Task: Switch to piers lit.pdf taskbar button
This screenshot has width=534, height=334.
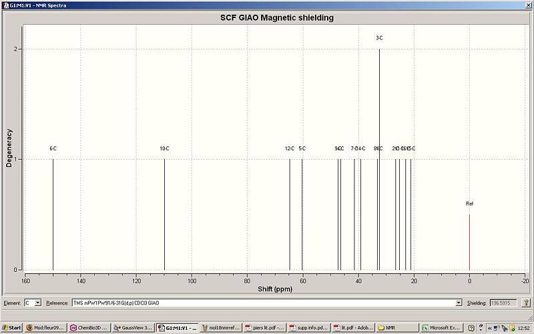Action: click(265, 328)
